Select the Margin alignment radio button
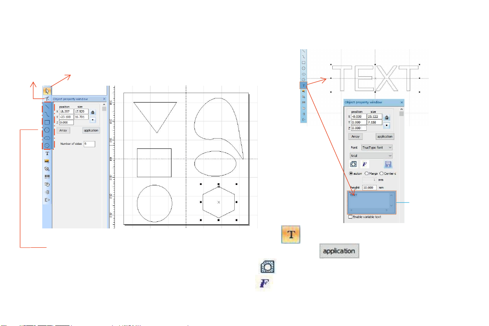This screenshot has width=489, height=326. pyautogui.click(x=367, y=173)
